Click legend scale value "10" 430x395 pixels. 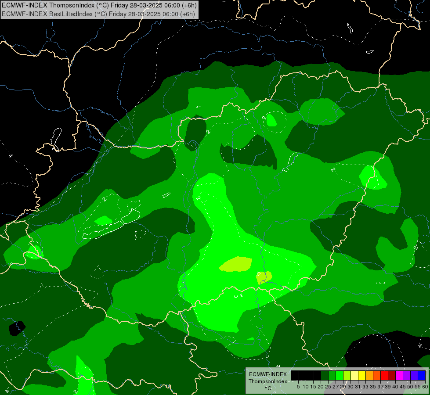[x=306, y=387]
